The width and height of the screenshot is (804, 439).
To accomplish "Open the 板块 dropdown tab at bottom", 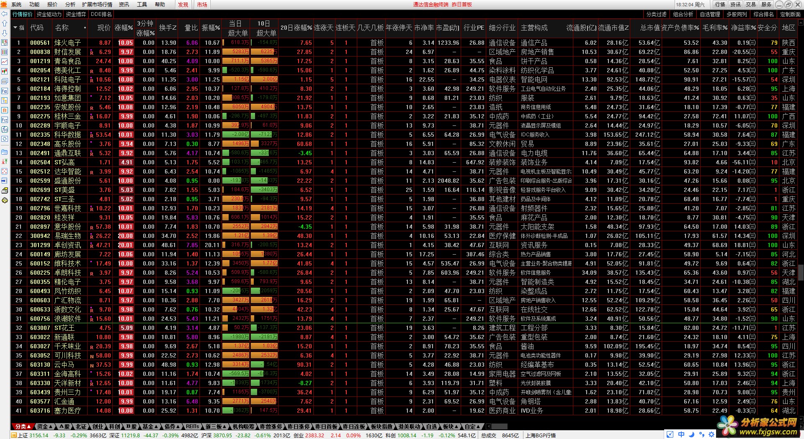I will click(450, 426).
